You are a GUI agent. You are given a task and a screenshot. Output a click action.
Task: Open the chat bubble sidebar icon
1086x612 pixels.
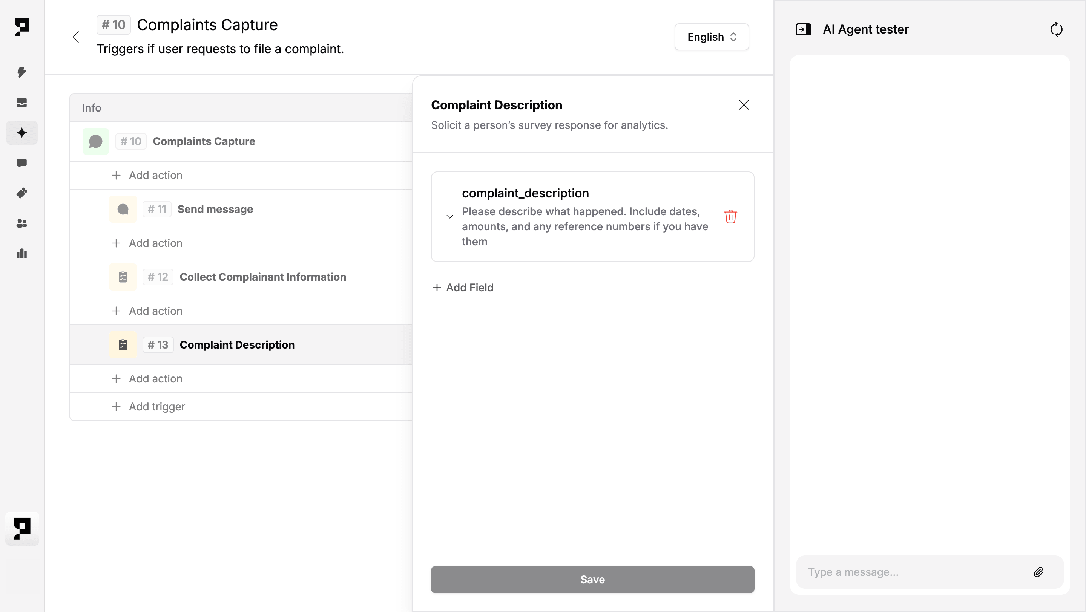coord(22,163)
